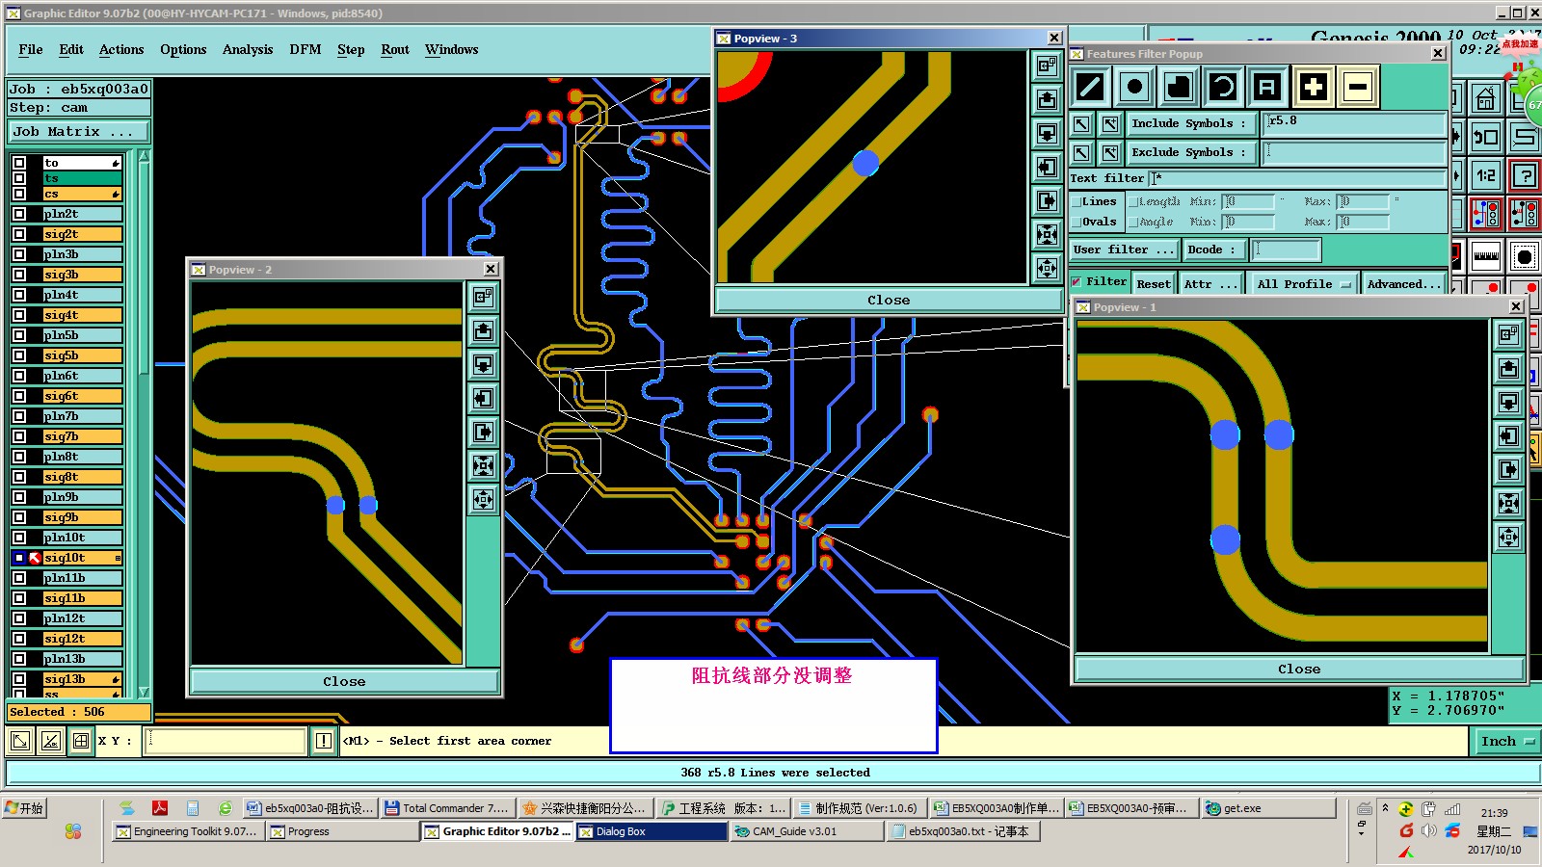Click the 1:2 zoom scale icon
1542x867 pixels.
click(x=1485, y=175)
